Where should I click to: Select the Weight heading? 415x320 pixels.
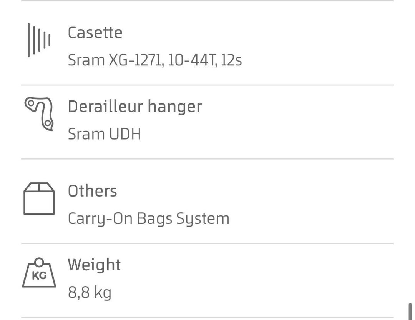[94, 265]
